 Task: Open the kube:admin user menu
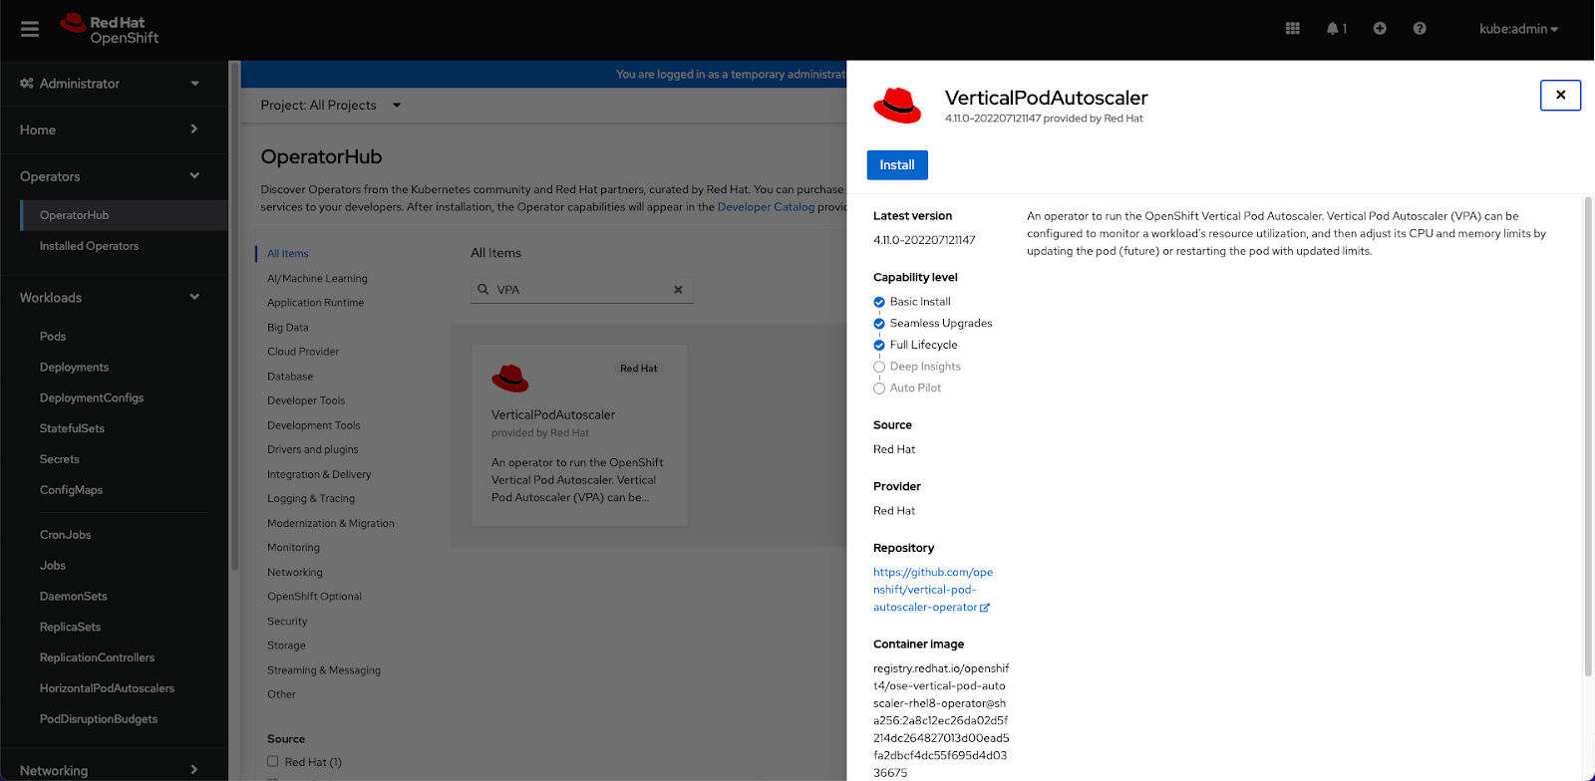click(x=1517, y=29)
